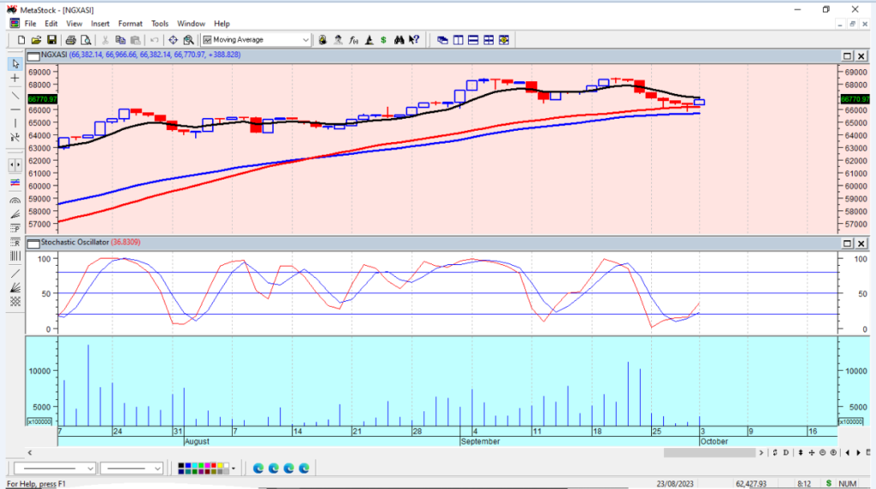Close the Stochastic Oscillator pane
The width and height of the screenshot is (876, 489).
tap(862, 243)
